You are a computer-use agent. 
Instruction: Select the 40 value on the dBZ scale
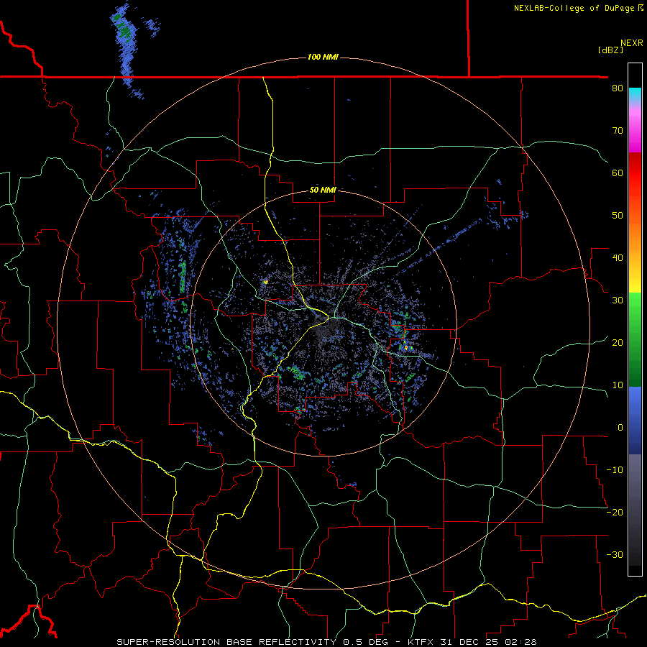[x=618, y=258]
